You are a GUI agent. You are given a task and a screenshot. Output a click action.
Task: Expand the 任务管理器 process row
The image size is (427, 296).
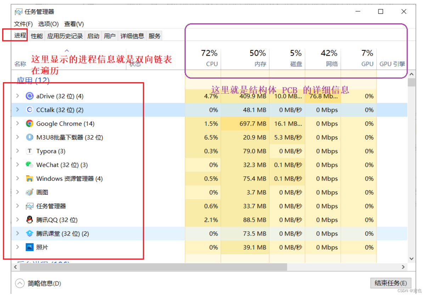tap(18, 206)
